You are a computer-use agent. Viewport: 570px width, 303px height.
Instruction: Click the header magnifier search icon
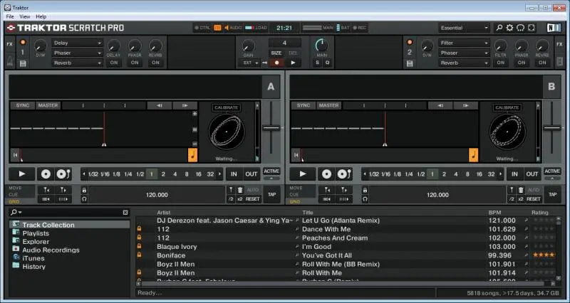(x=499, y=28)
